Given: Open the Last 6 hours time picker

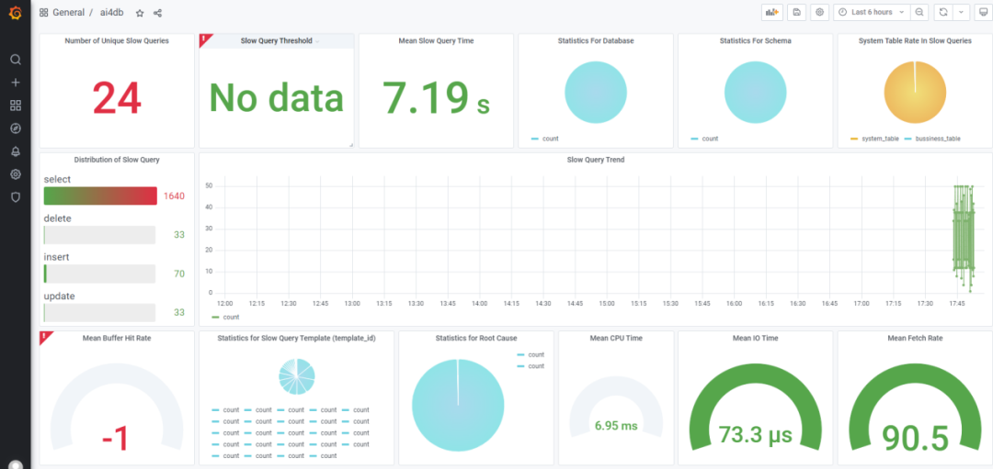Looking at the screenshot, I should 871,12.
